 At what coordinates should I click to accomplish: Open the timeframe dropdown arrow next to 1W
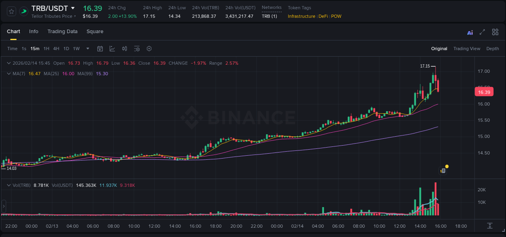(x=87, y=49)
